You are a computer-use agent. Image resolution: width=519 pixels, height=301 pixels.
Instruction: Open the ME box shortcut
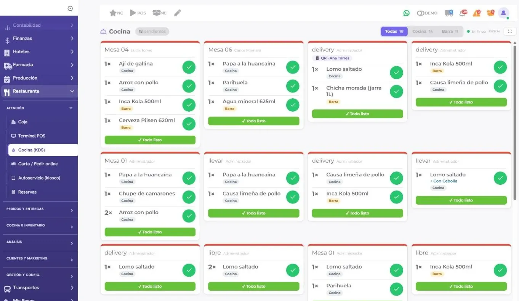pyautogui.click(x=159, y=13)
